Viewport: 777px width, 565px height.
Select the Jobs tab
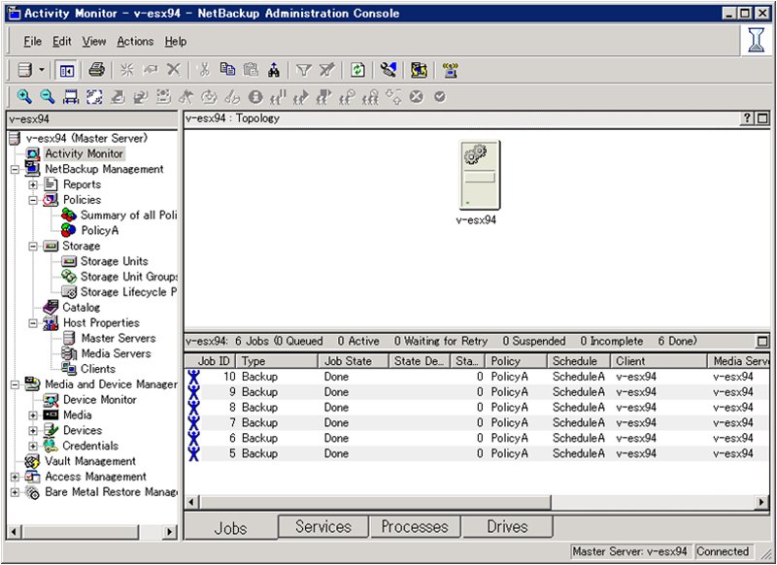coord(230,528)
